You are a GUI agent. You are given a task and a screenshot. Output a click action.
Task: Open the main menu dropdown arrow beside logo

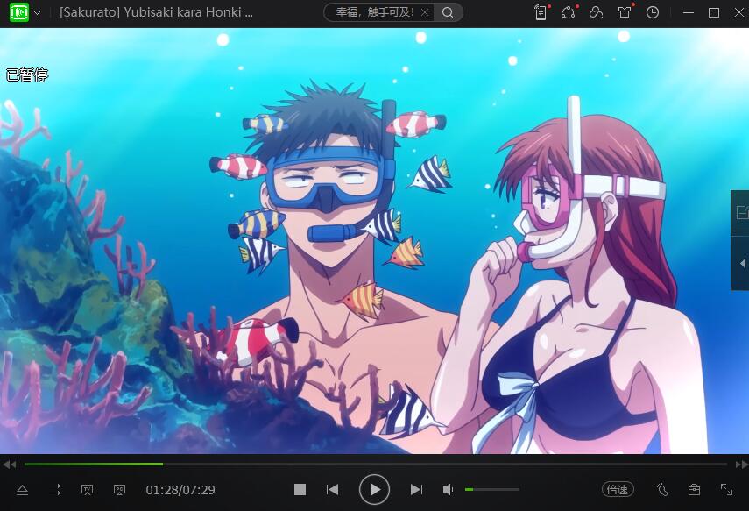38,13
